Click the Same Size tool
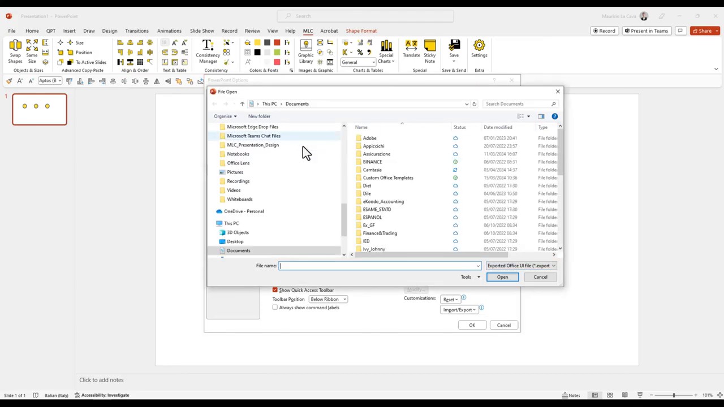 pos(32,51)
